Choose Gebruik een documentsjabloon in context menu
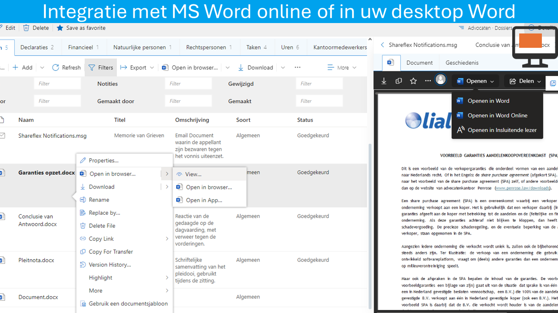This screenshot has height=313, width=558. pyautogui.click(x=125, y=304)
